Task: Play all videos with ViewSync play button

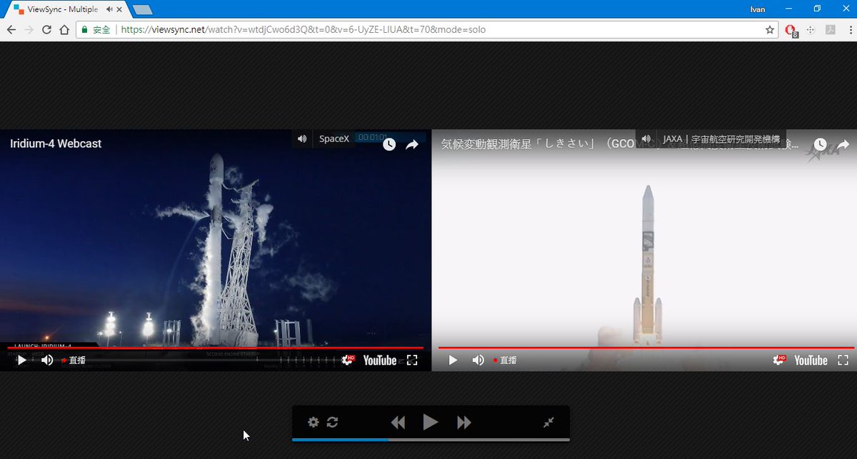Action: (431, 422)
